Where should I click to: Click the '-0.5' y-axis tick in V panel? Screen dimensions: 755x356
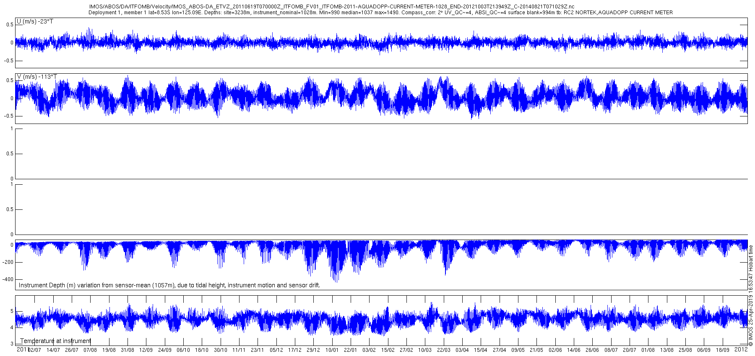tap(9, 116)
